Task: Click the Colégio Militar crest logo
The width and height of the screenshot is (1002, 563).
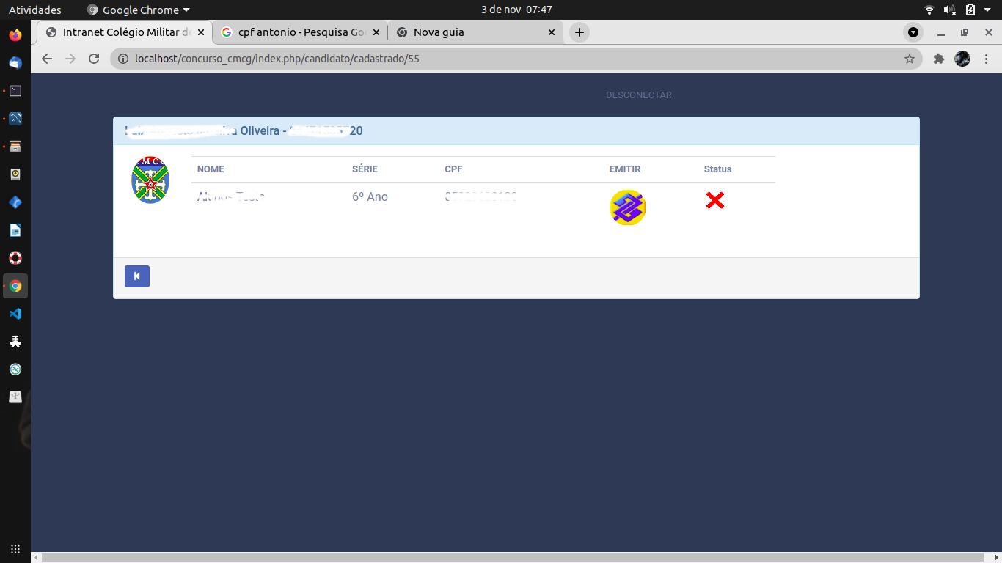Action: point(150,180)
